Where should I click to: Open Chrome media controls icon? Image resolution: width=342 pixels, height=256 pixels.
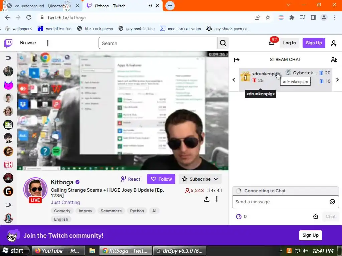coord(302,17)
